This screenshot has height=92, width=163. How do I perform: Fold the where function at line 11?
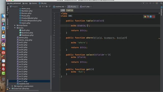point(60,38)
